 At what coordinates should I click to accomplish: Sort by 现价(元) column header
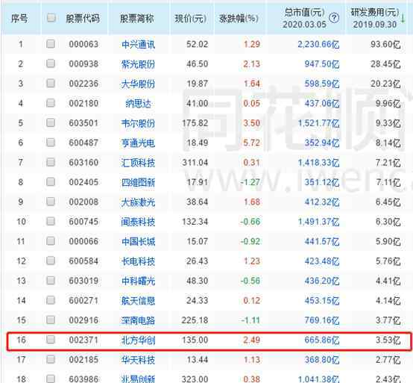(191, 19)
